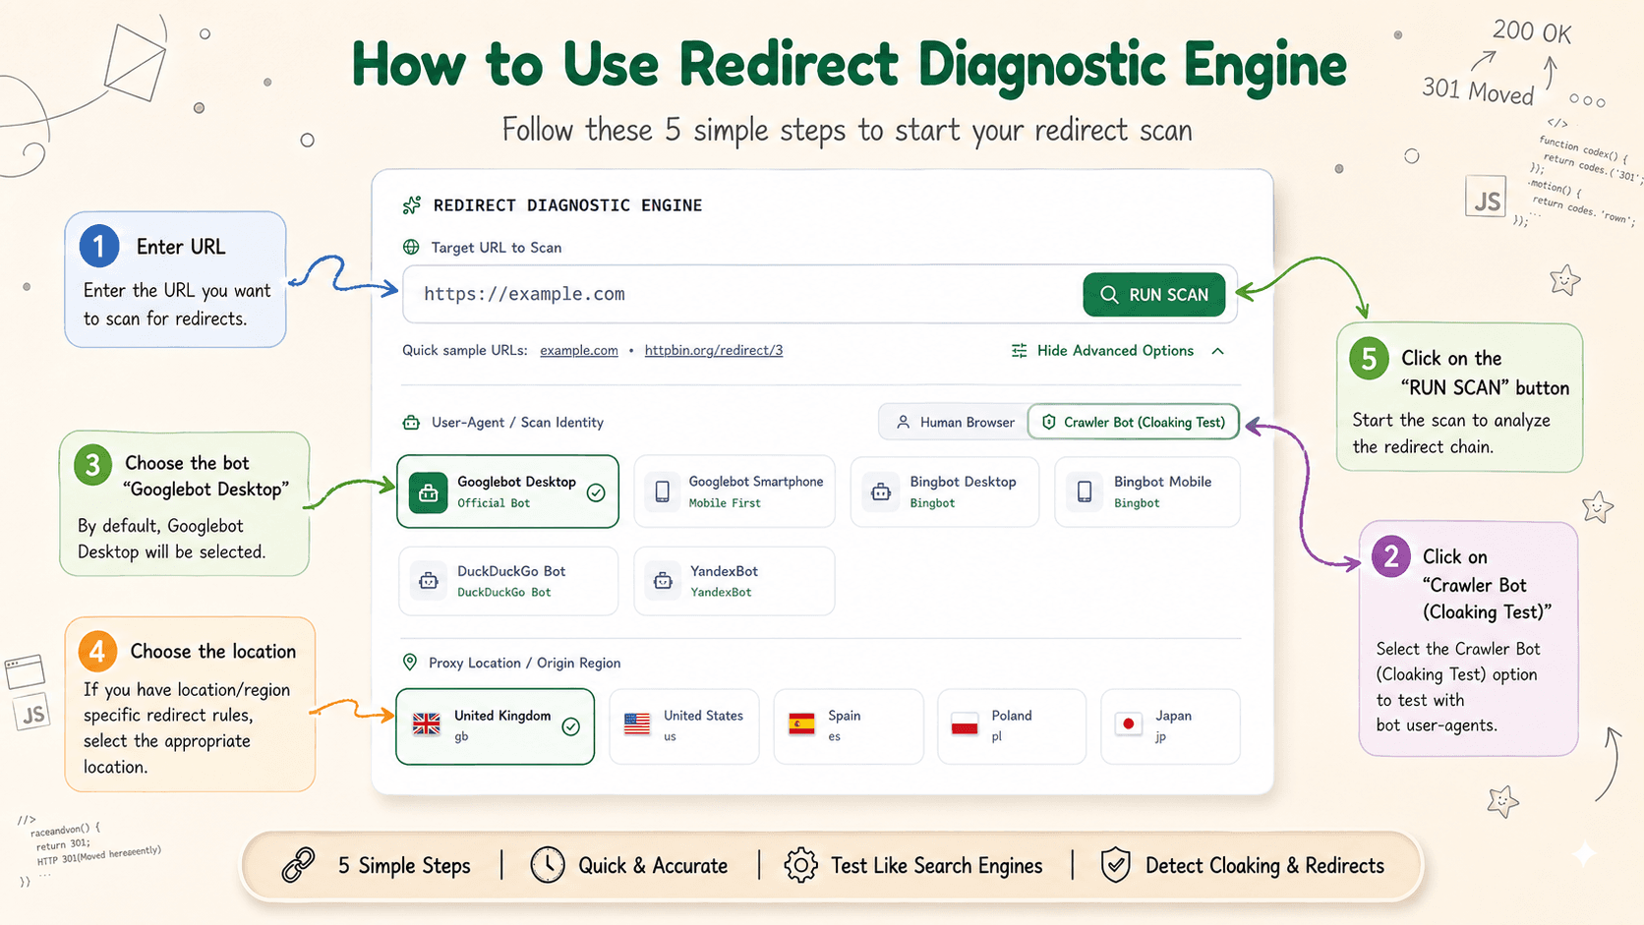This screenshot has width=1644, height=925.
Task: Click the Japan flag icon
Action: [1129, 724]
